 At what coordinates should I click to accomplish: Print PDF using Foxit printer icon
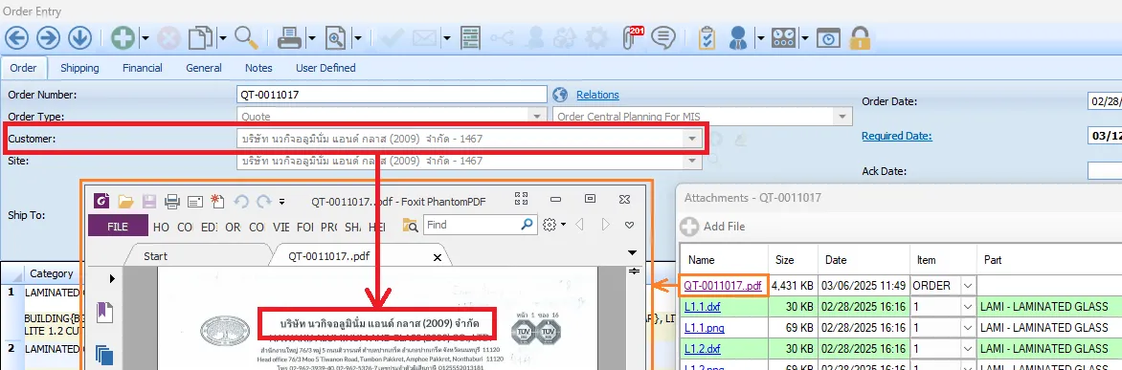pyautogui.click(x=171, y=202)
